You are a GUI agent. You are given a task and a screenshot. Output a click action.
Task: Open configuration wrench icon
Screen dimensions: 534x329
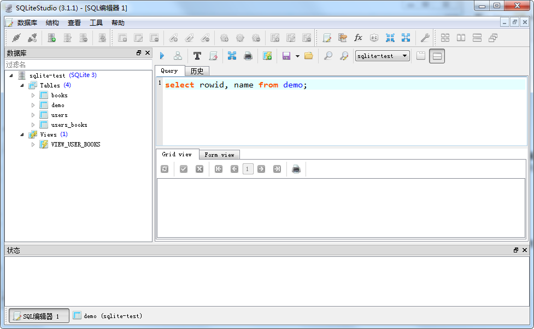click(x=425, y=38)
